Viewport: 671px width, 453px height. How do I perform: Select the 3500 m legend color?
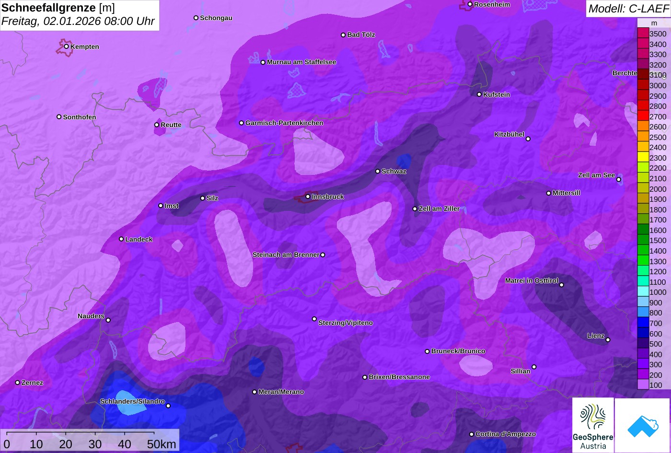(643, 34)
